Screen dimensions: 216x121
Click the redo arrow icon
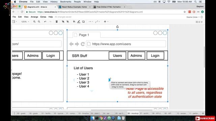(x=50, y=22)
